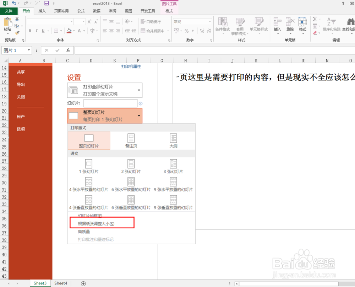Open the Name Box dropdown arrow
Image resolution: width=355 pixels, height=287 pixels.
click(x=29, y=50)
